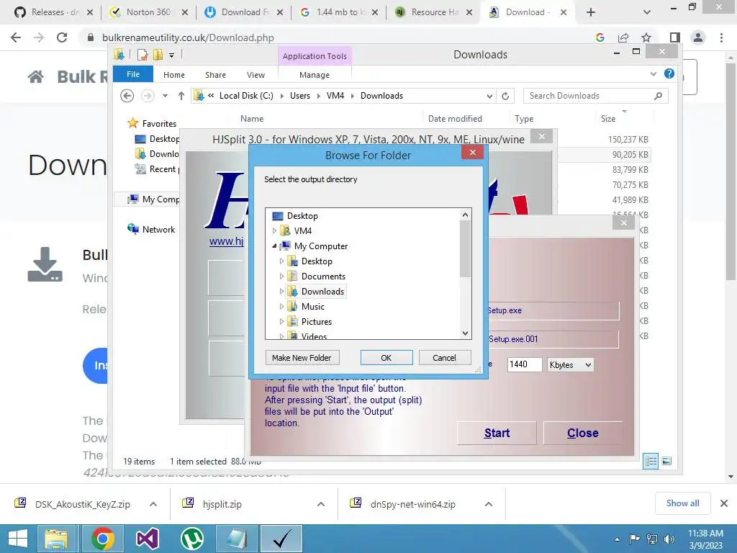
Task: Open Explorer help icon
Action: pos(669,74)
